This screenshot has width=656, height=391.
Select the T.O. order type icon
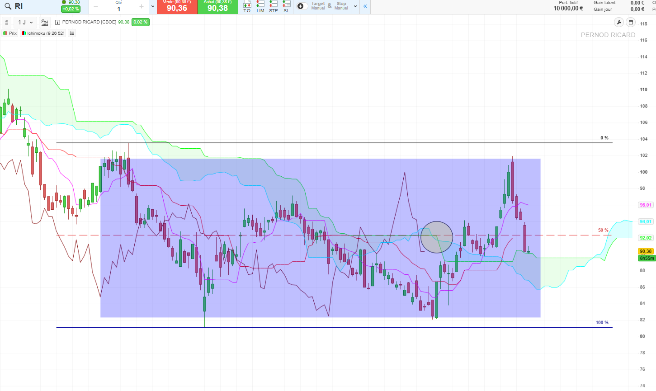coord(247,7)
